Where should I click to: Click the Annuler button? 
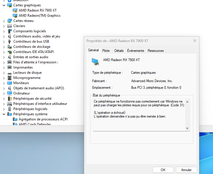point(186,170)
